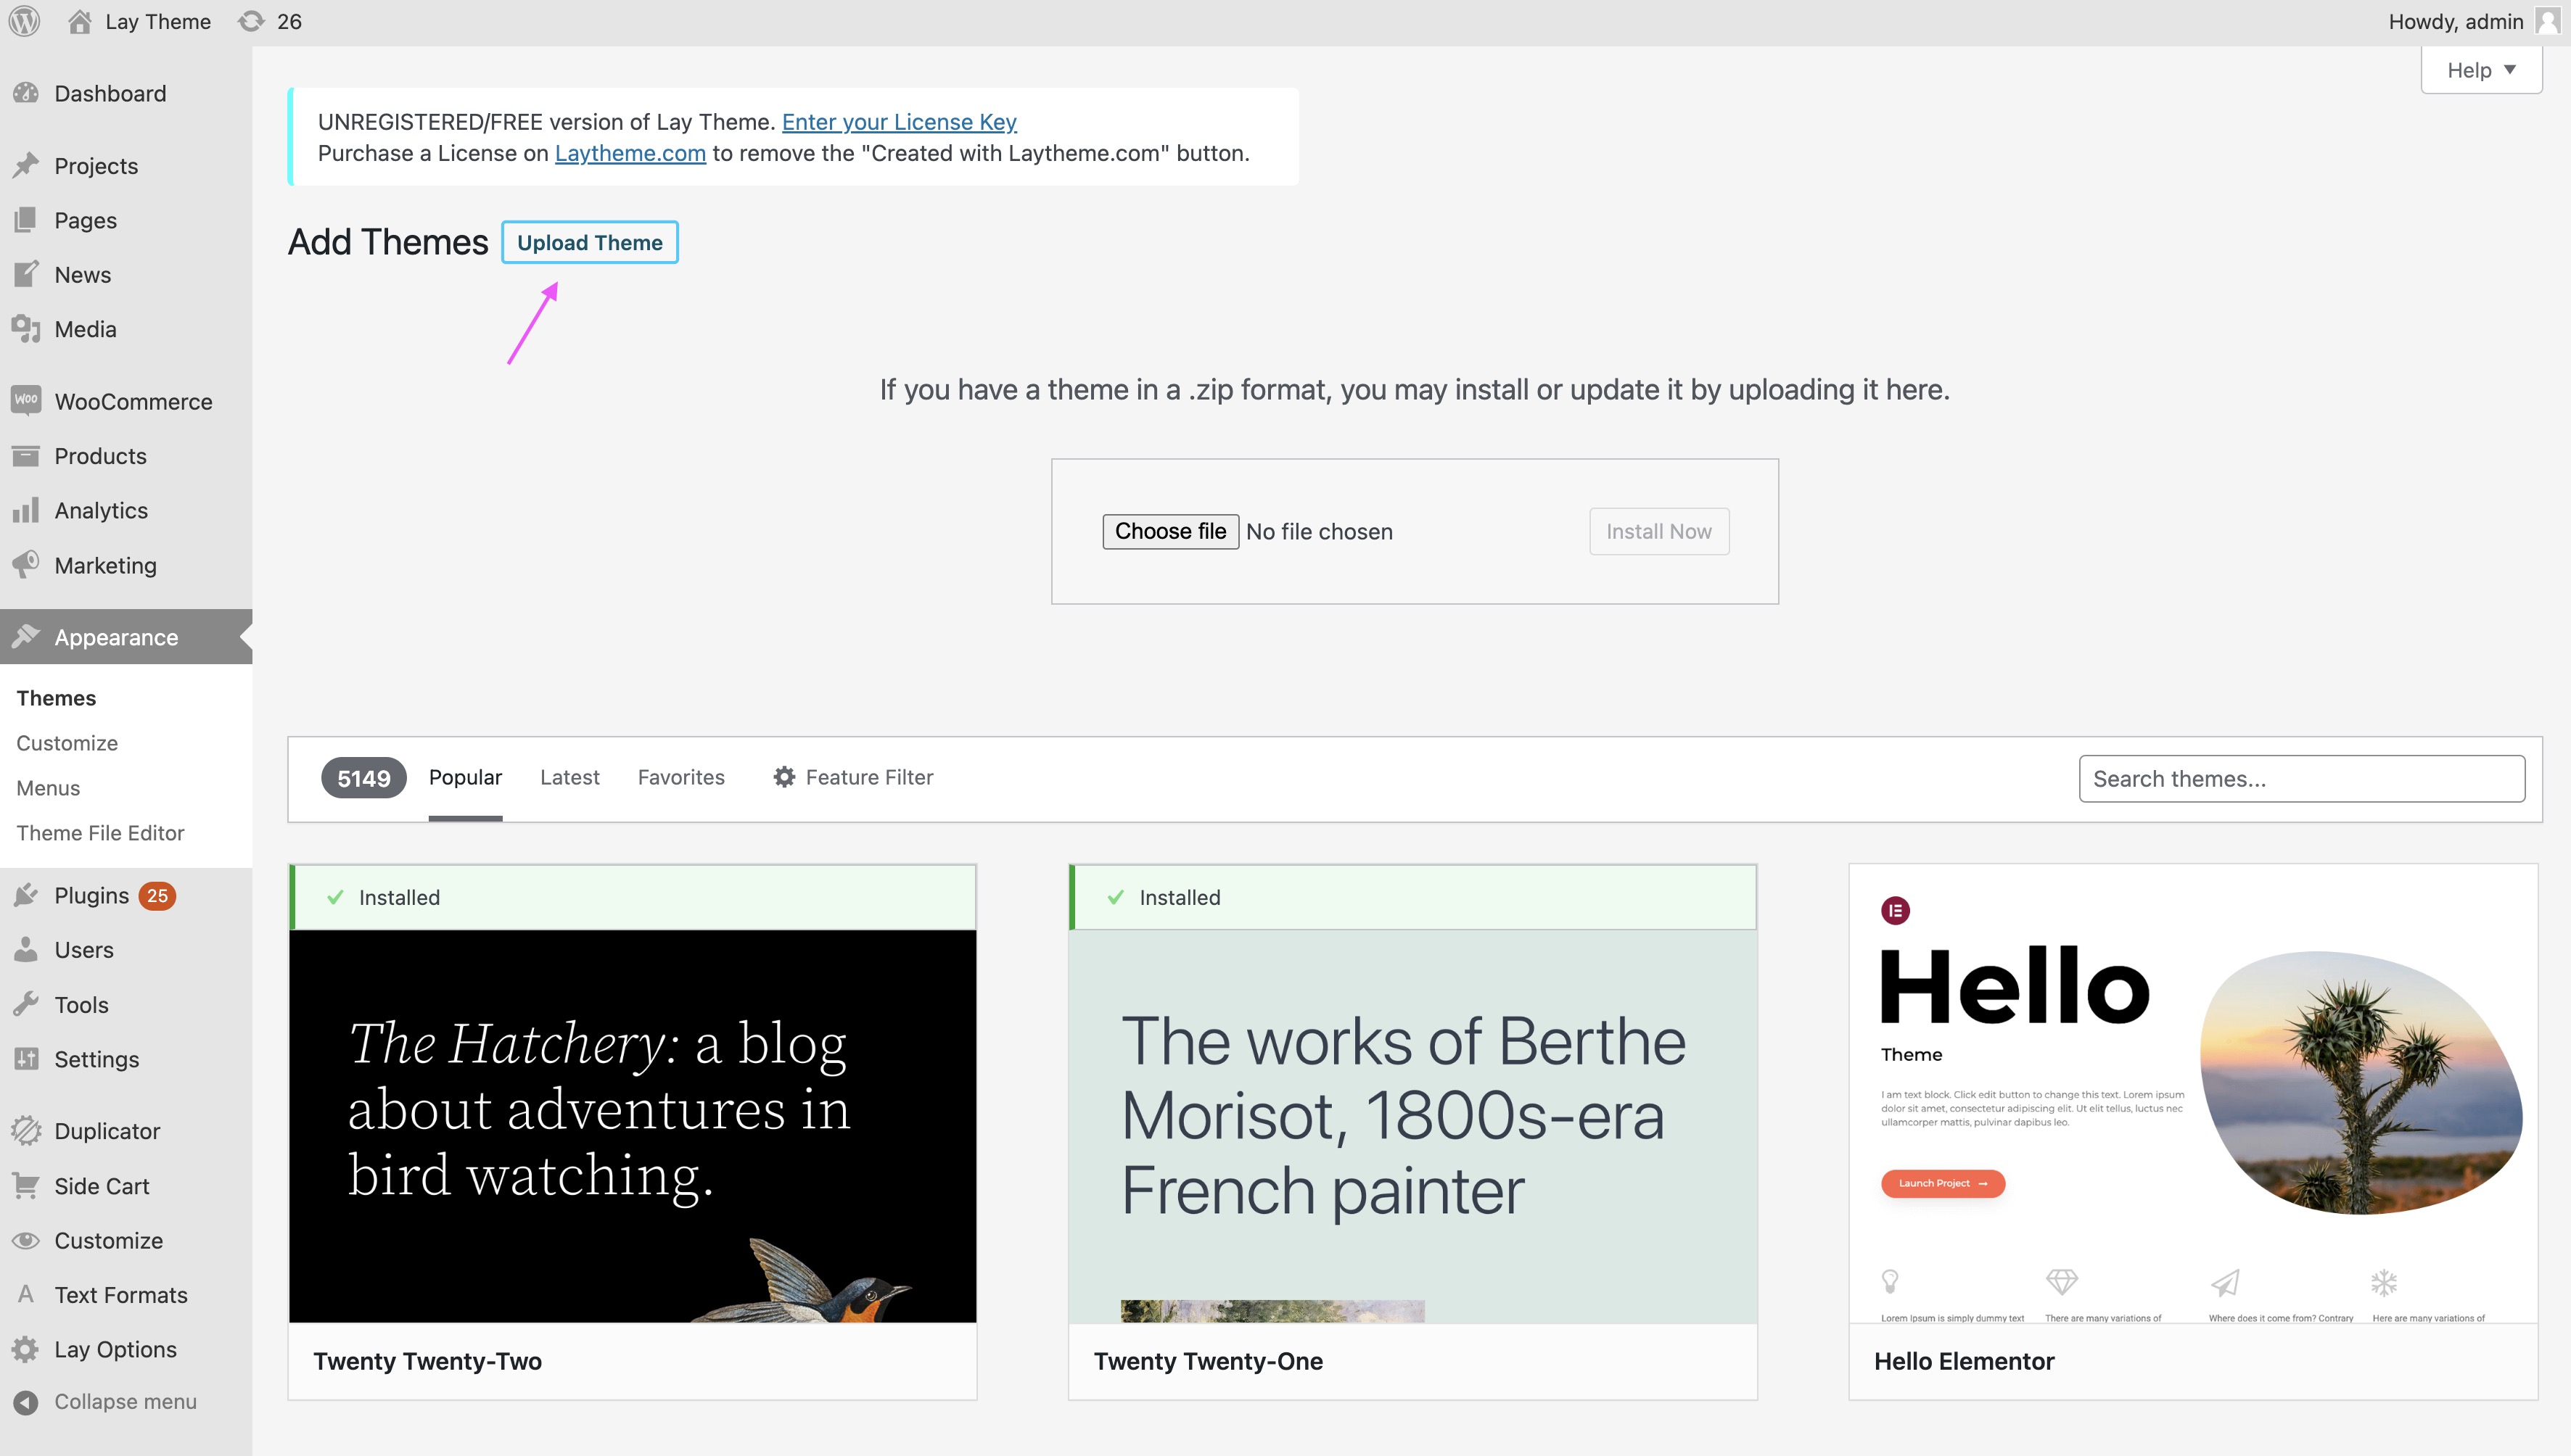Viewport: 2571px width, 1456px height.
Task: Click the WooCommerce woo icon
Action: click(x=26, y=401)
